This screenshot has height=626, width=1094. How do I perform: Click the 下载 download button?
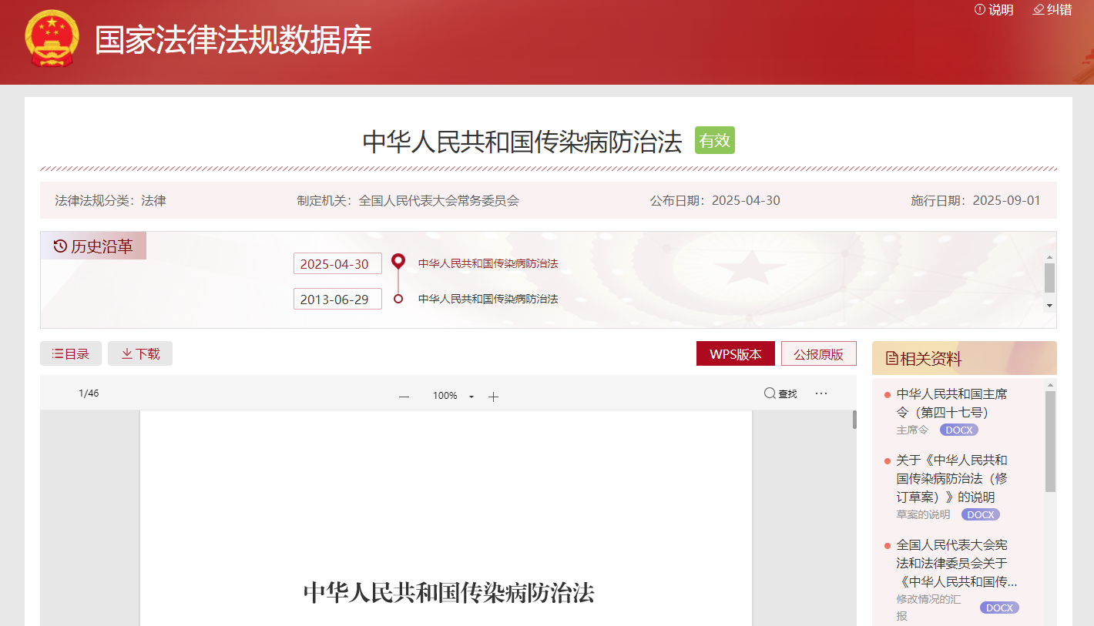pos(140,354)
